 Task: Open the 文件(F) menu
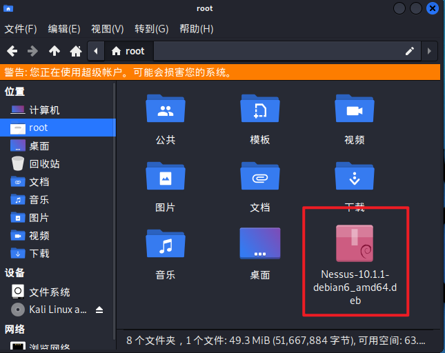click(x=21, y=29)
